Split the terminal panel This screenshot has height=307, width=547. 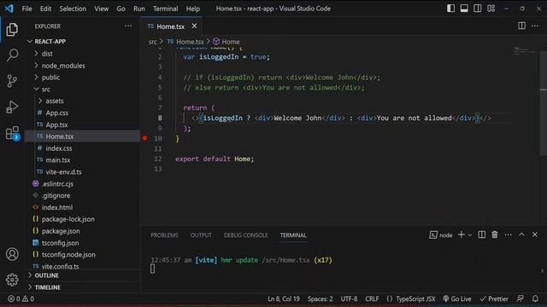point(481,235)
